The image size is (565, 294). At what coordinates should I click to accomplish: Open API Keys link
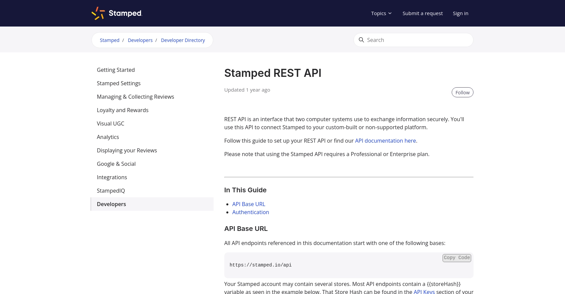point(424,291)
